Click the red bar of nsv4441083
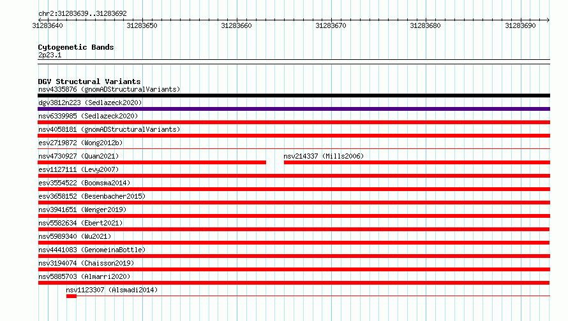The image size is (568, 321). (294, 256)
